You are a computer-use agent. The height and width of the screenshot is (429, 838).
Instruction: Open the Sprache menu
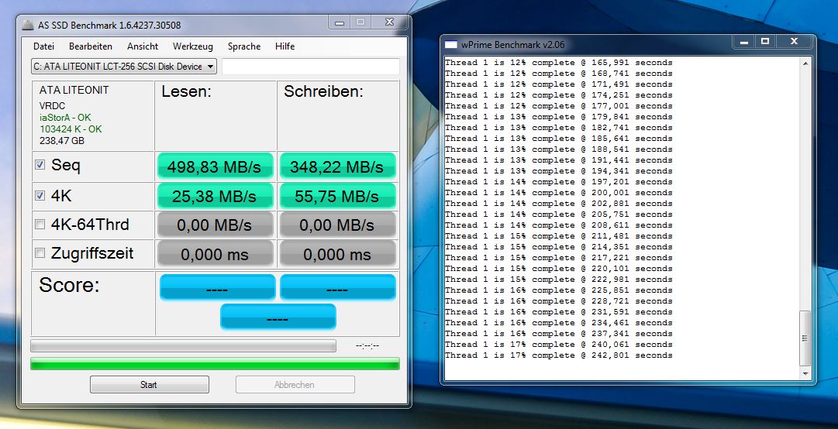[x=244, y=46]
